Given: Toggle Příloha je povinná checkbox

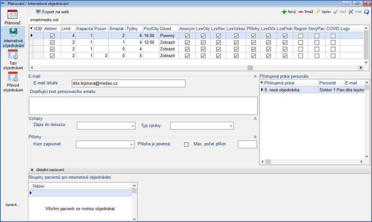Looking at the screenshot, I should [x=186, y=145].
